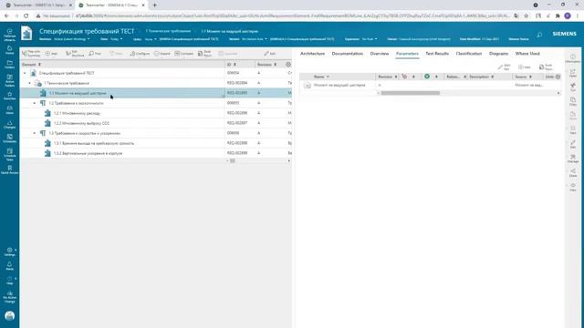The width and height of the screenshot is (584, 328).
Task: Select tree row 1.3.2 requirement
Action: point(156,153)
